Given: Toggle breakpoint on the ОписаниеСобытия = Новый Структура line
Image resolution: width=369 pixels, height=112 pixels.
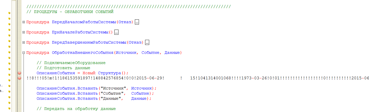Looking at the screenshot, I should (19, 73).
